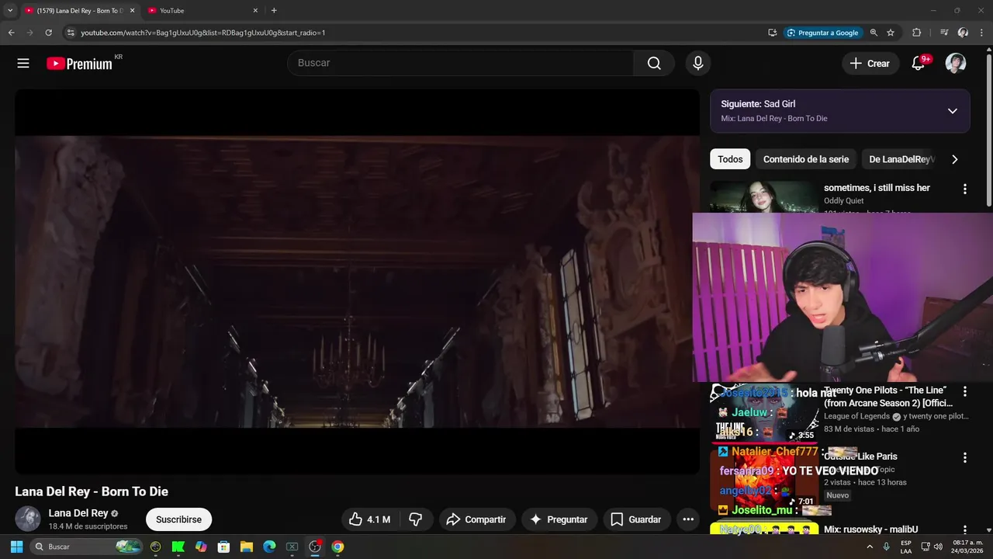
Task: Reload the page in Chrome
Action: click(x=48, y=33)
